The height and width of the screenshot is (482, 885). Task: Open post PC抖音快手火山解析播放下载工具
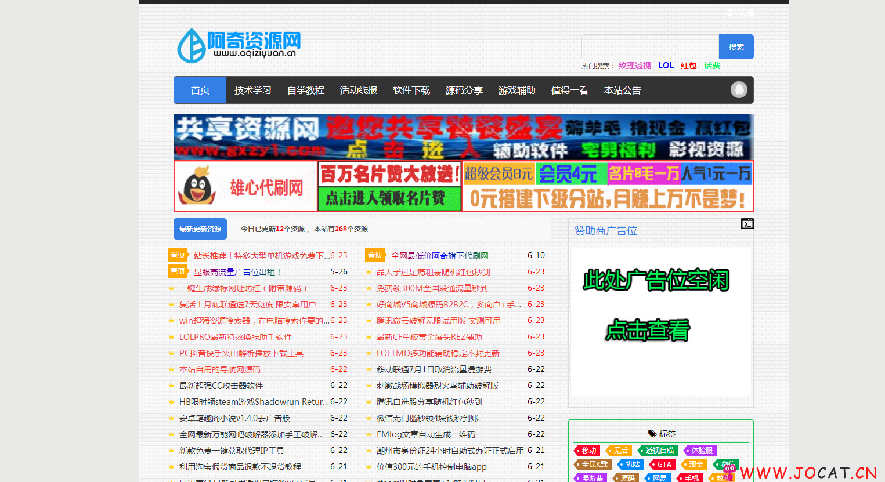coord(241,353)
